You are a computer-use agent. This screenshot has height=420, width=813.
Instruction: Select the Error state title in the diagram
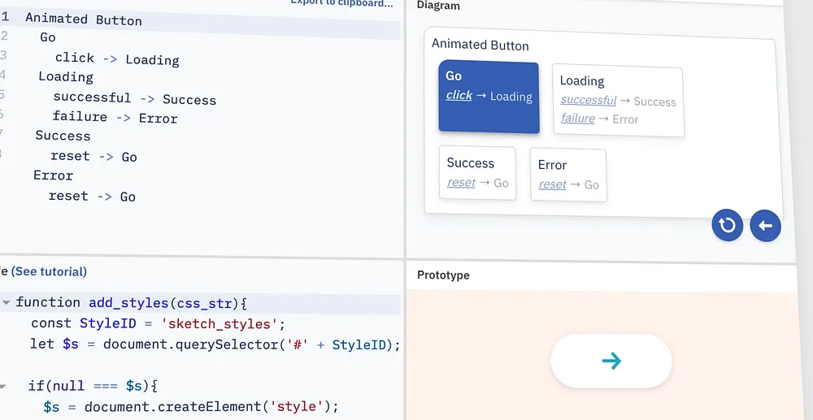552,165
